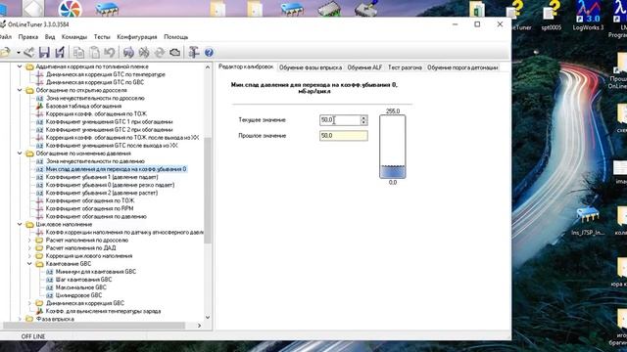
Task: Increase the current value with the up spinner
Action: [363, 117]
